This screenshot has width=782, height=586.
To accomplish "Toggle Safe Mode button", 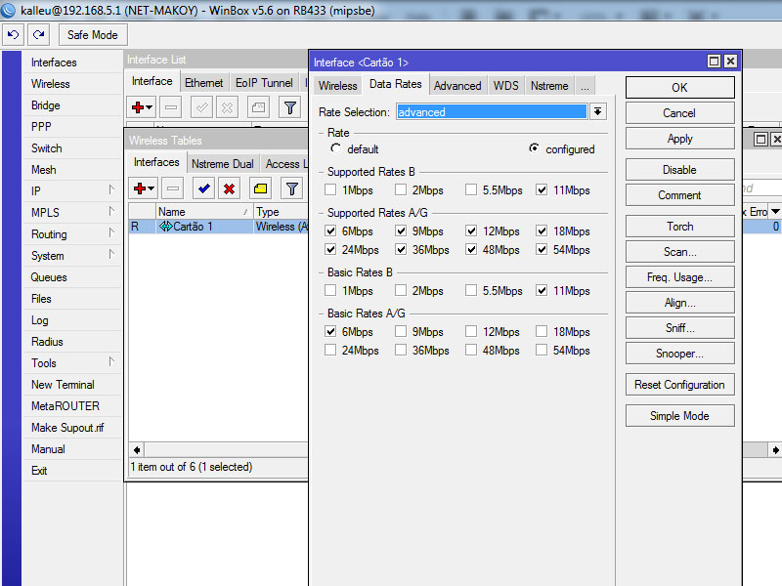I will pos(93,35).
